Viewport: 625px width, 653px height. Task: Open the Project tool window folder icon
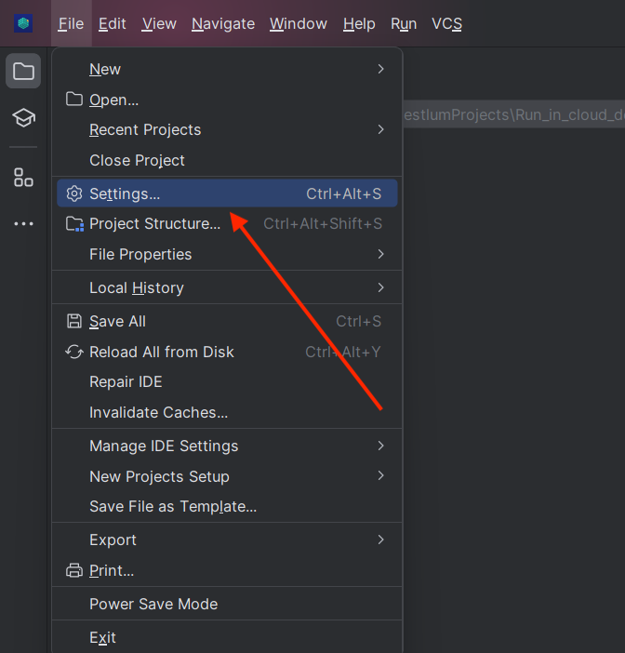pos(23,71)
